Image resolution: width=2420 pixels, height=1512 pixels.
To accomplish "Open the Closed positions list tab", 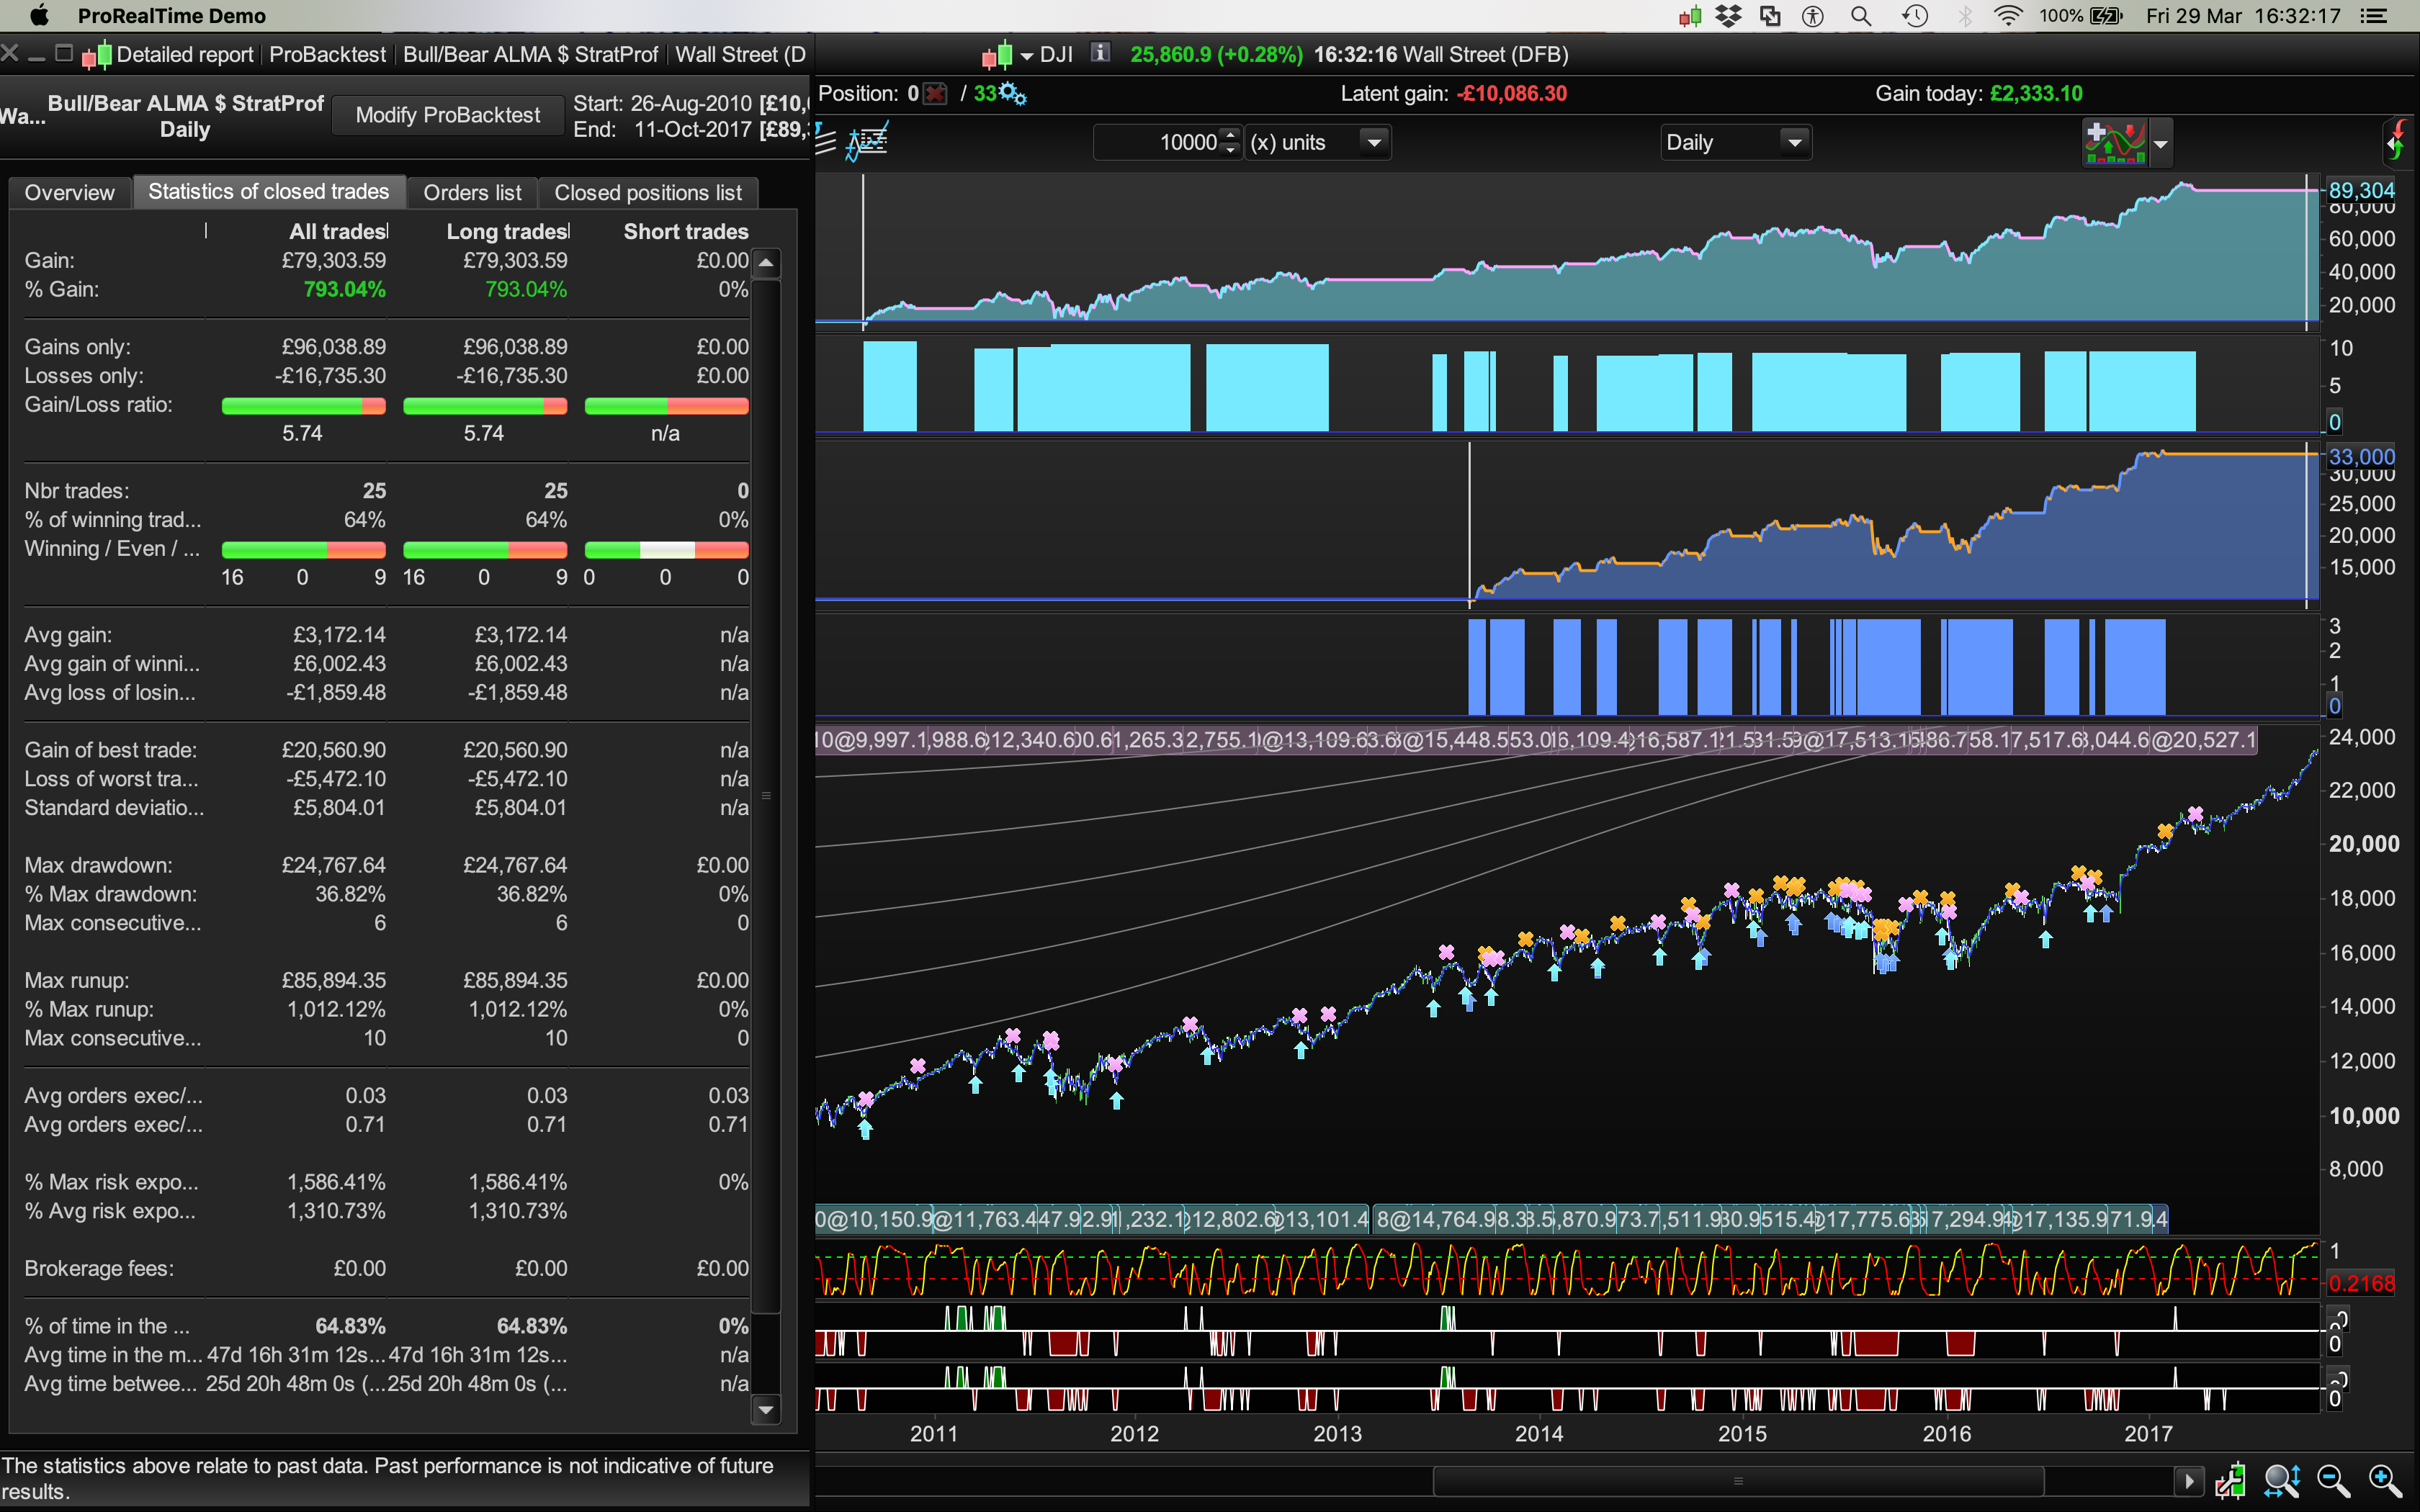I will point(648,192).
